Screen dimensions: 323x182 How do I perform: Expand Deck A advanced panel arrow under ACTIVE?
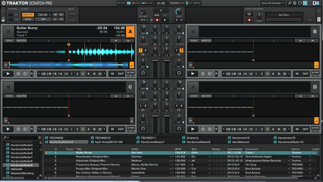coord(130,76)
